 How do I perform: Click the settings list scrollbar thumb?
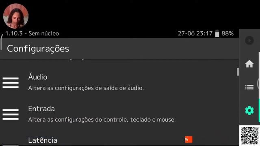pyautogui.click(x=238, y=72)
